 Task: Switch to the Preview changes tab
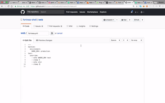[44, 40]
